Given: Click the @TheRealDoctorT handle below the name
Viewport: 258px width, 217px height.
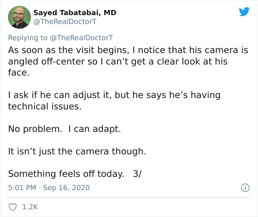Looking at the screenshot, I should (65, 21).
